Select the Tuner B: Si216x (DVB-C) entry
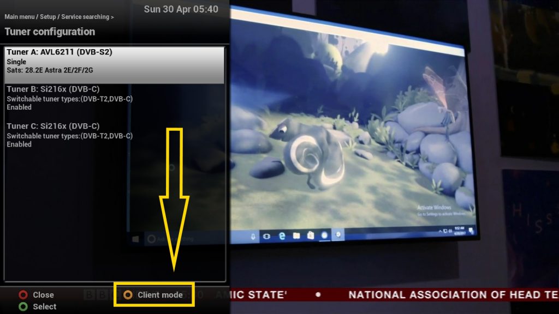 click(x=115, y=98)
